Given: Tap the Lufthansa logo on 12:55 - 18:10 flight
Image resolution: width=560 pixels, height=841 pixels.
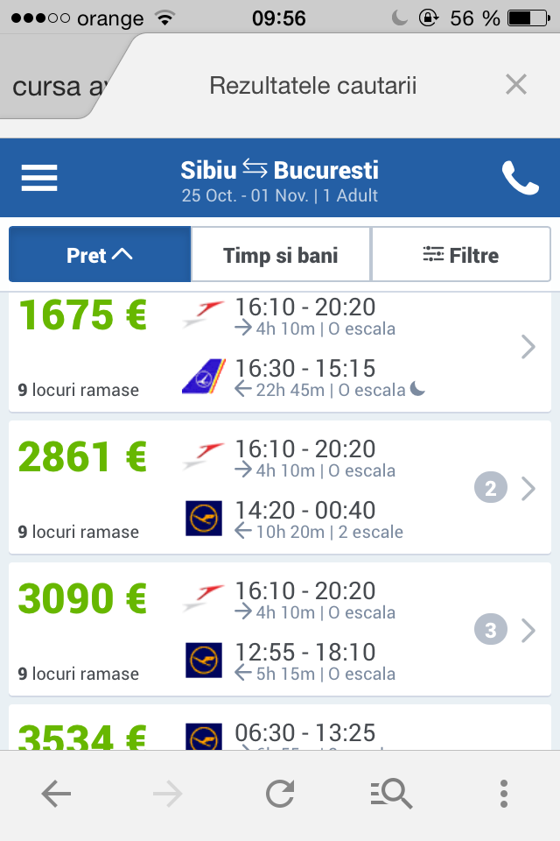Looking at the screenshot, I should click(x=204, y=661).
